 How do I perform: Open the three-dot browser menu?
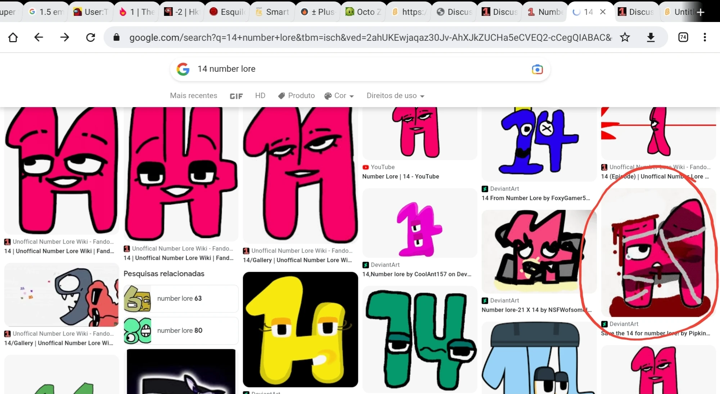point(705,37)
